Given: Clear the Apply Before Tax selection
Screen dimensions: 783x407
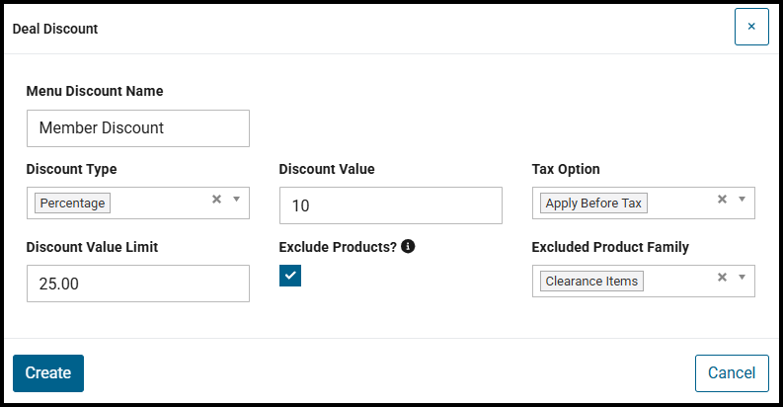Looking at the screenshot, I should tap(722, 200).
